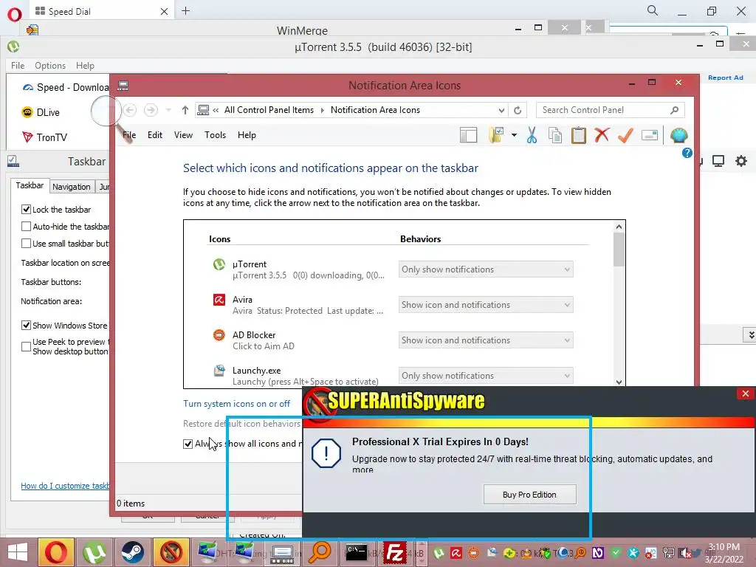Open the View menu in Control Panel
The height and width of the screenshot is (567, 756).
pyautogui.click(x=183, y=136)
